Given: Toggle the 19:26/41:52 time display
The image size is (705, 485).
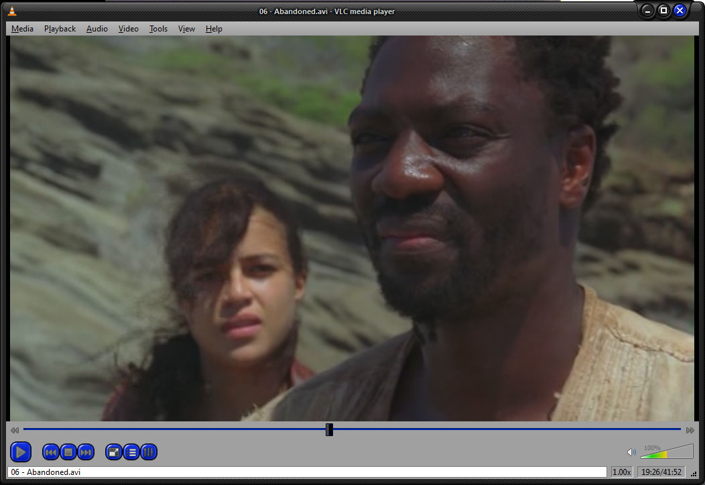Looking at the screenshot, I should pos(661,472).
